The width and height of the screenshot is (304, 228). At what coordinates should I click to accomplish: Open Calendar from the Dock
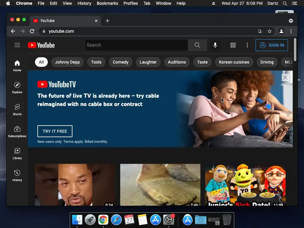click(x=129, y=220)
